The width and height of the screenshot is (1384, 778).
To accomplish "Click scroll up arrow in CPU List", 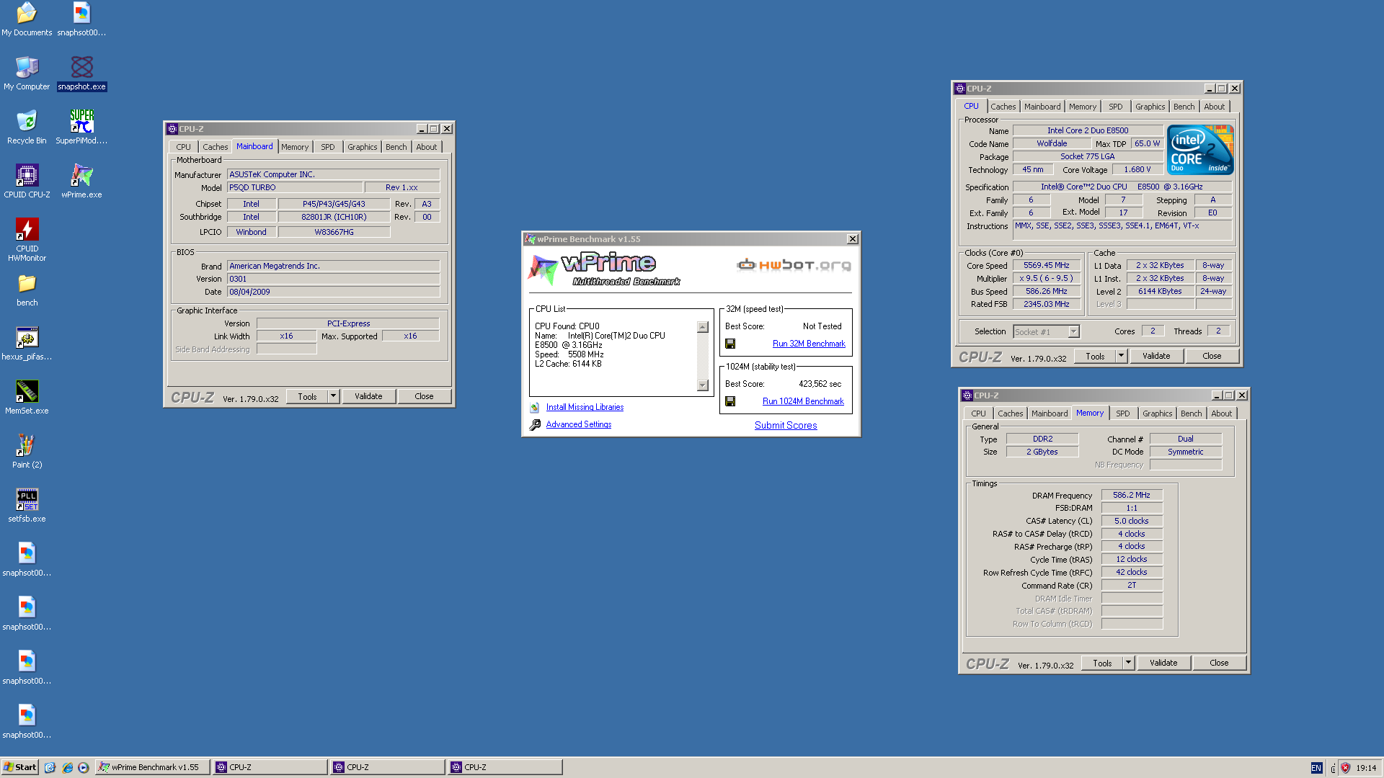I will pos(703,328).
